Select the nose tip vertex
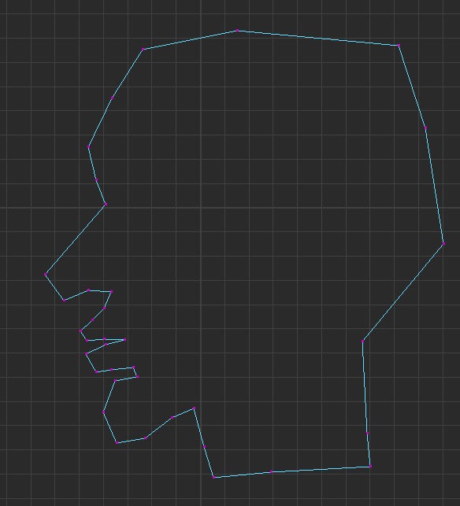 (46, 275)
